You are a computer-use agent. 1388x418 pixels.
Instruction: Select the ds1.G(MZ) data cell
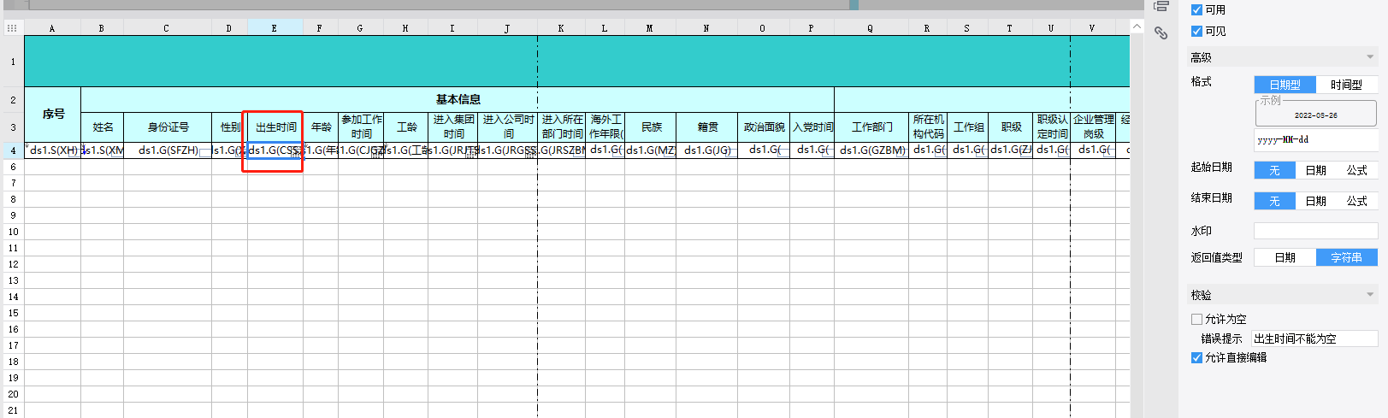coord(651,150)
